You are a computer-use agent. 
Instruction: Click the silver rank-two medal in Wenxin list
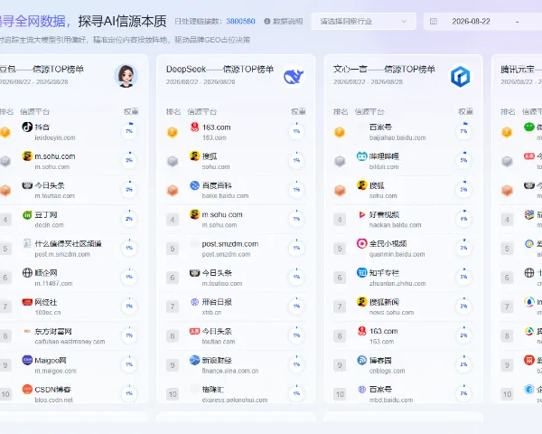click(340, 161)
